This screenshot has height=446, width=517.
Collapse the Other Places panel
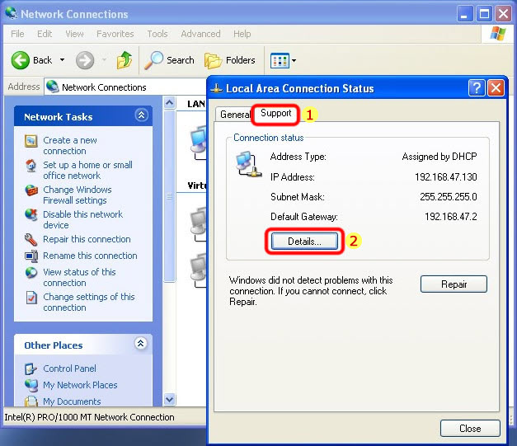point(141,344)
